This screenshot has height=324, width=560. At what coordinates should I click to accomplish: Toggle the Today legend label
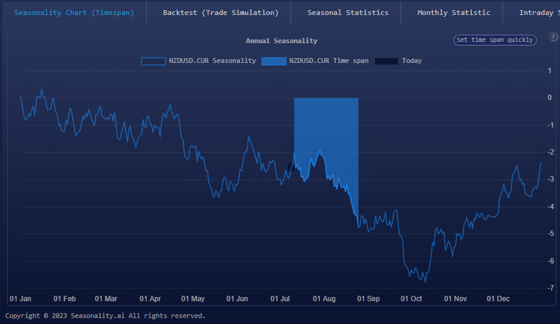411,60
